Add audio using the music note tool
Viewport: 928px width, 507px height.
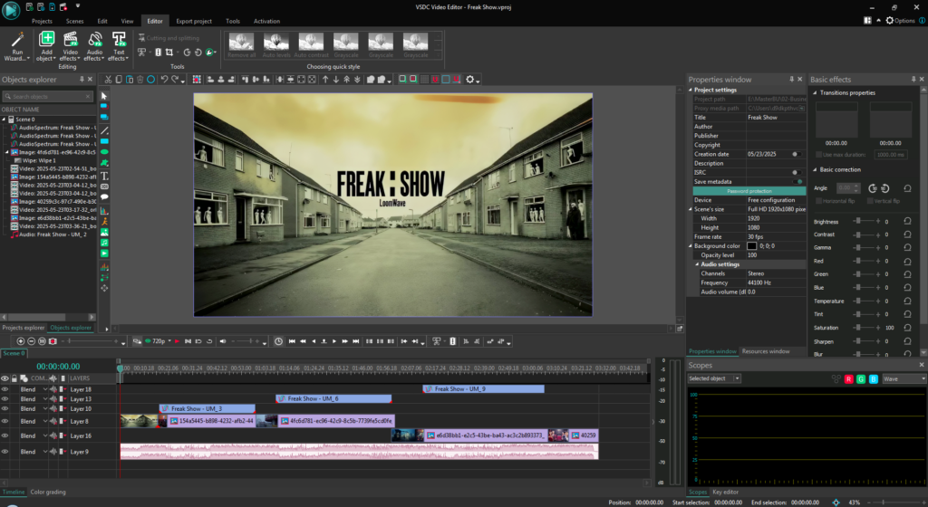104,243
